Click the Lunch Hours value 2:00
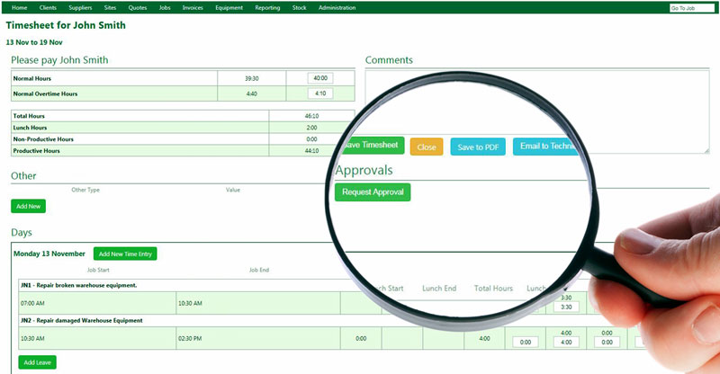 311,128
